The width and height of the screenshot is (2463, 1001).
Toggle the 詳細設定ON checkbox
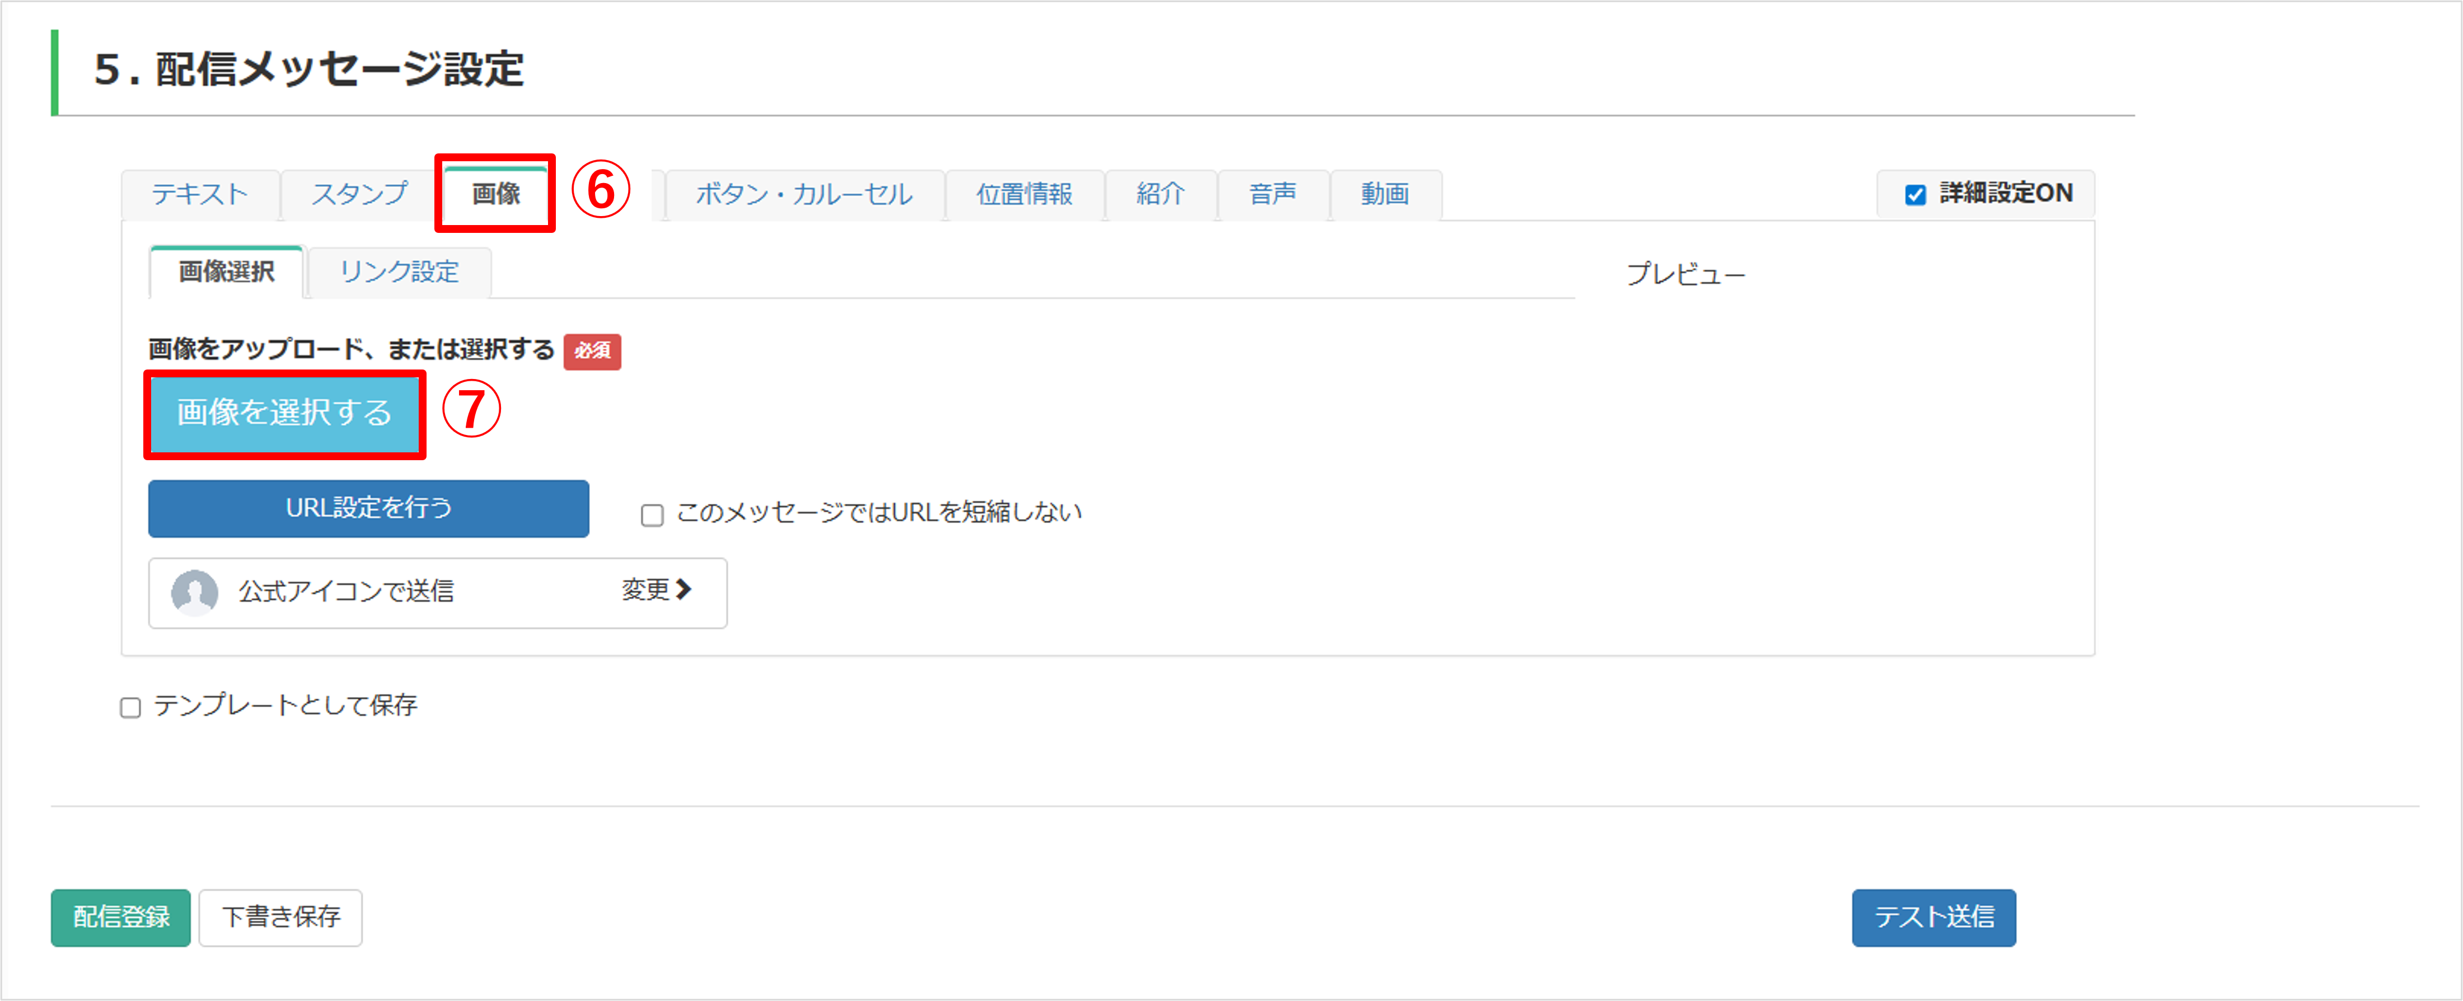pos(1915,195)
